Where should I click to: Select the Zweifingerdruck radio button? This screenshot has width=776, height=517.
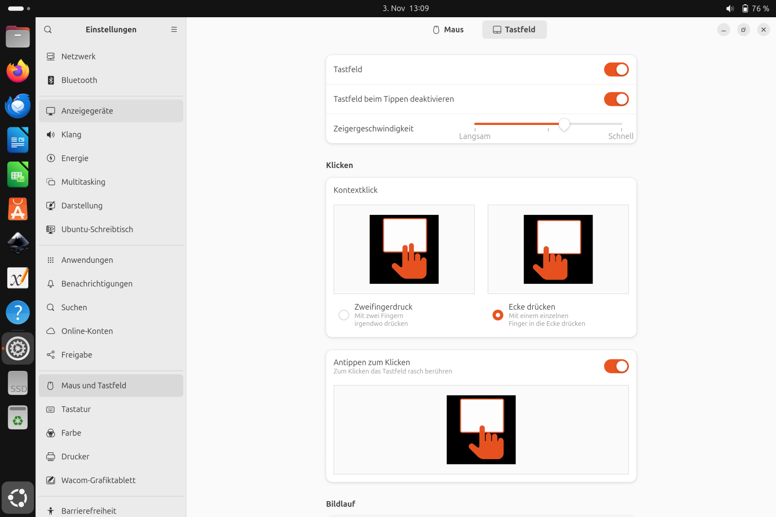click(343, 315)
